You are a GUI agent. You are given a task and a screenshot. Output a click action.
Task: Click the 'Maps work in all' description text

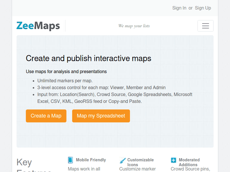84,169
